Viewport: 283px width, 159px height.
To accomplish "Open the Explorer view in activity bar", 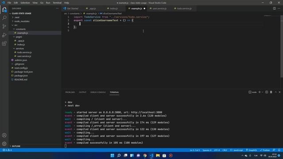I will 4,9.
